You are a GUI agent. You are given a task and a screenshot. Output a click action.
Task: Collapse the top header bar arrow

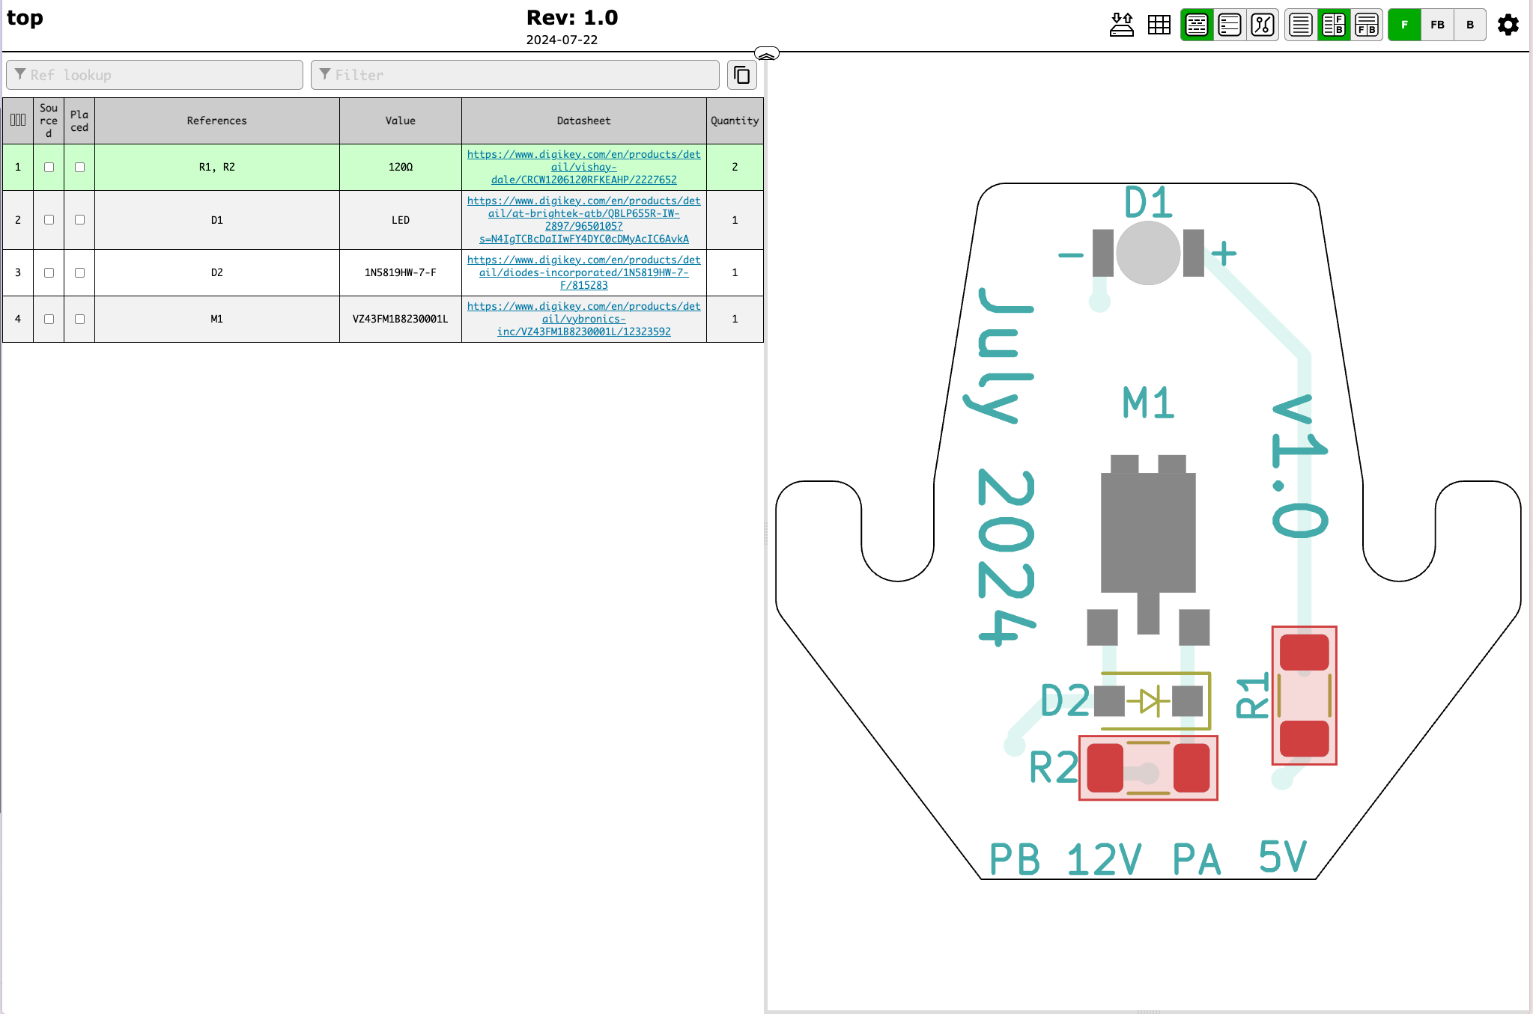coord(766,54)
